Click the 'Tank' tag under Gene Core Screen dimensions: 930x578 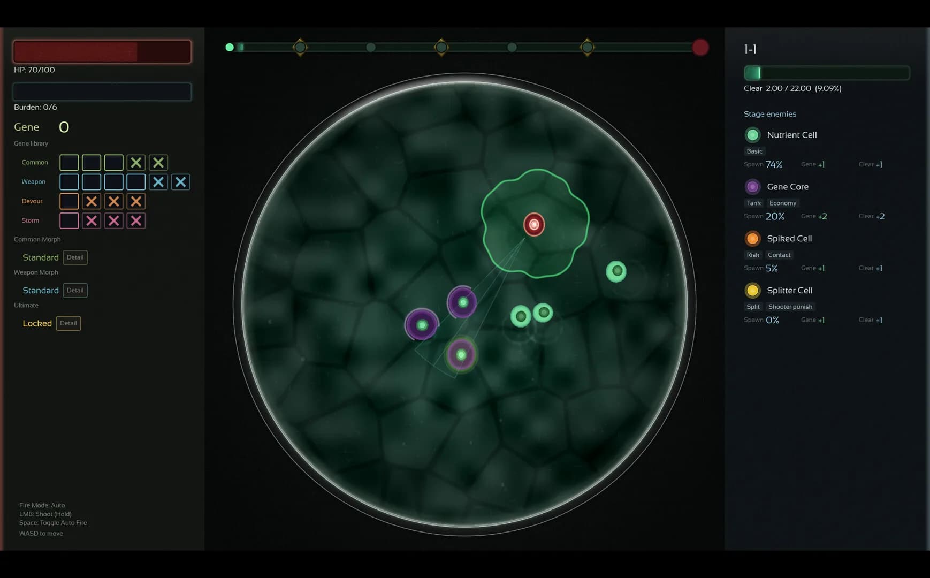753,203
